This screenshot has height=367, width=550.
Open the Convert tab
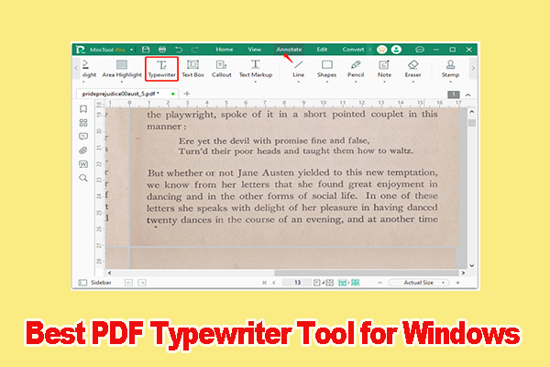tap(353, 50)
